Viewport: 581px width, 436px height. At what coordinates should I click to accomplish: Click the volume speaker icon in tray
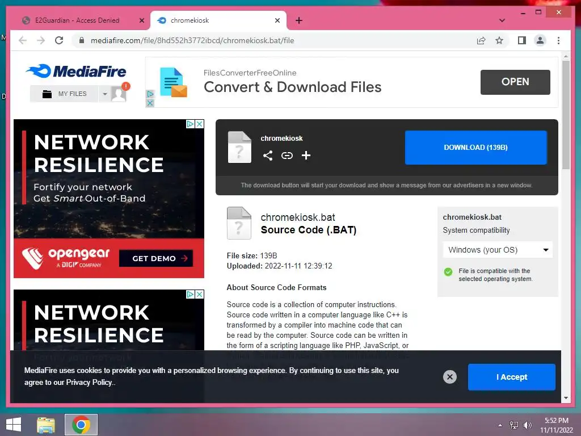(527, 425)
